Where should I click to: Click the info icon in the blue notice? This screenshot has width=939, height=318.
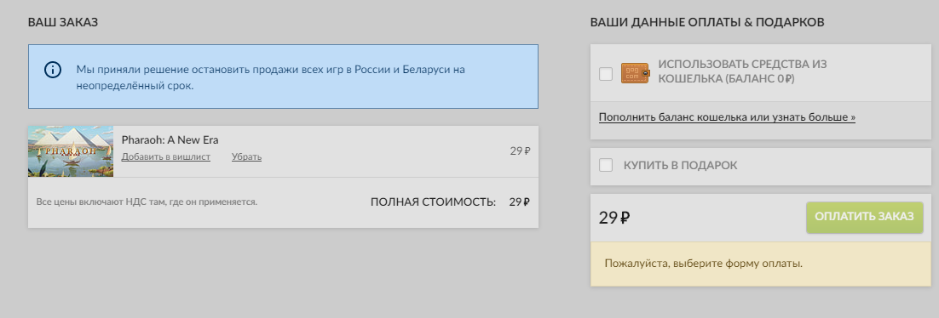tap(53, 70)
